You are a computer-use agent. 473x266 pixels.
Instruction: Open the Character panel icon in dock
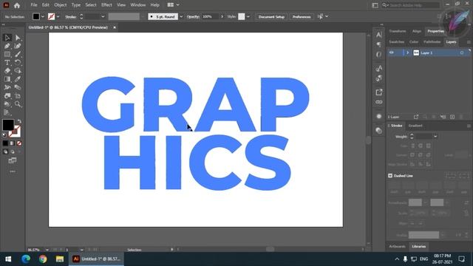[379, 35]
